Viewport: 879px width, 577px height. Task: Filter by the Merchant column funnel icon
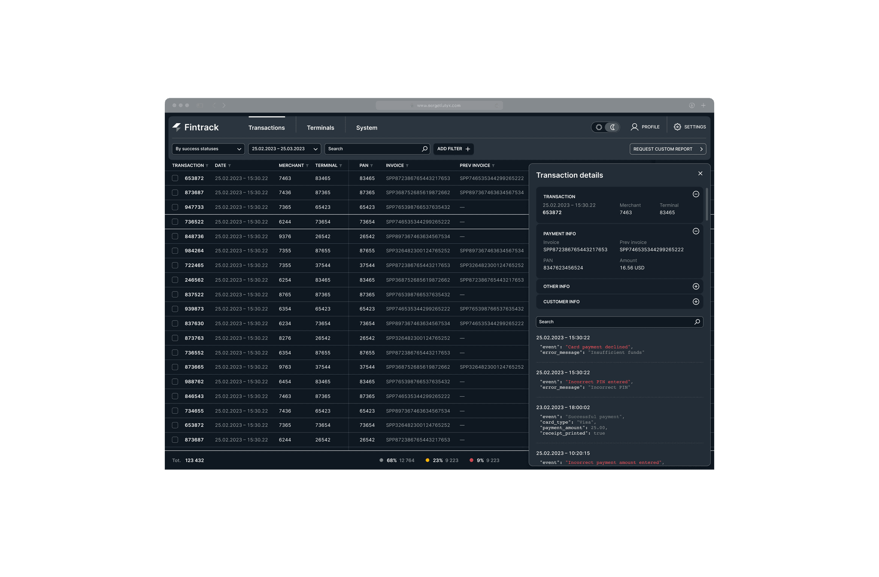(307, 166)
